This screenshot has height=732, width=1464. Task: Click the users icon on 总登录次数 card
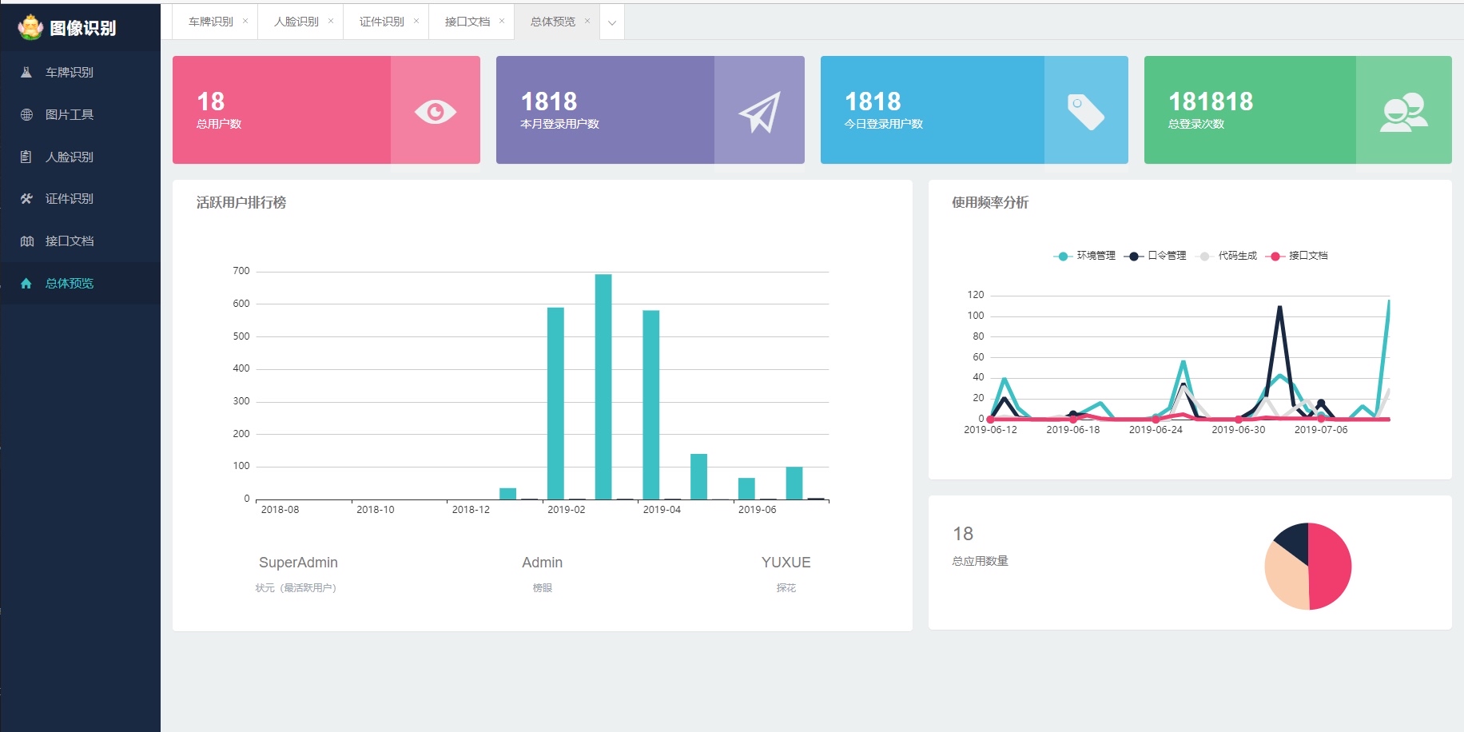[1404, 112]
